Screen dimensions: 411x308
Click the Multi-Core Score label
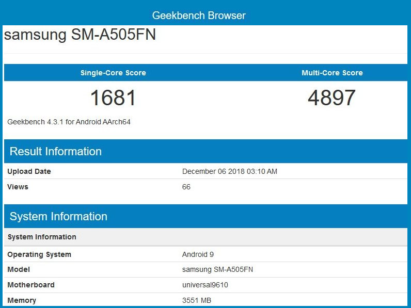332,73
